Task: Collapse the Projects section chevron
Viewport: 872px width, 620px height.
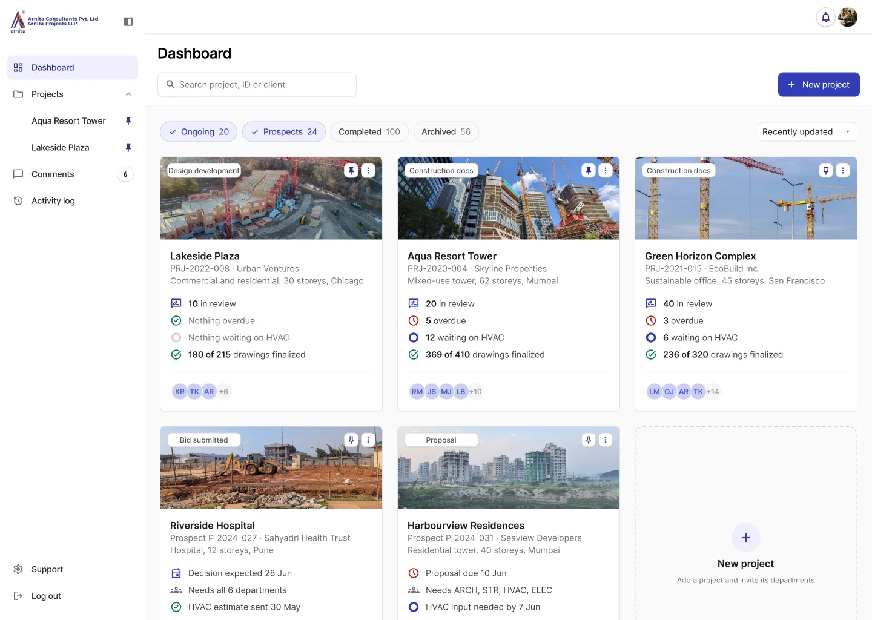Action: [128, 94]
